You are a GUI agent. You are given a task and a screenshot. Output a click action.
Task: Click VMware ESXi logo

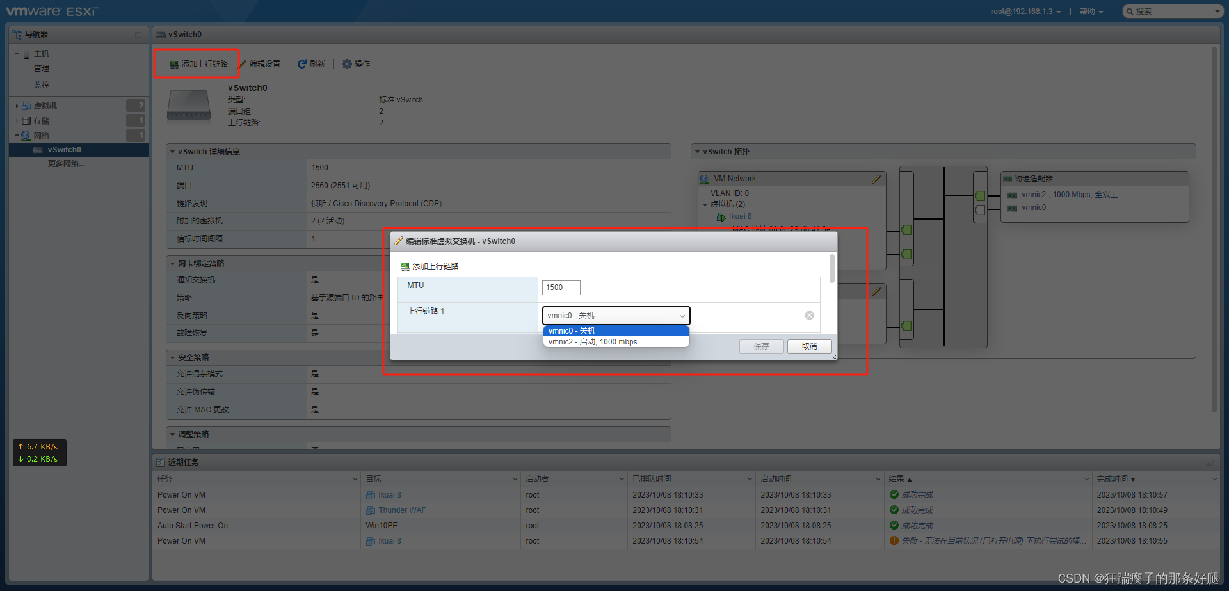tap(52, 12)
